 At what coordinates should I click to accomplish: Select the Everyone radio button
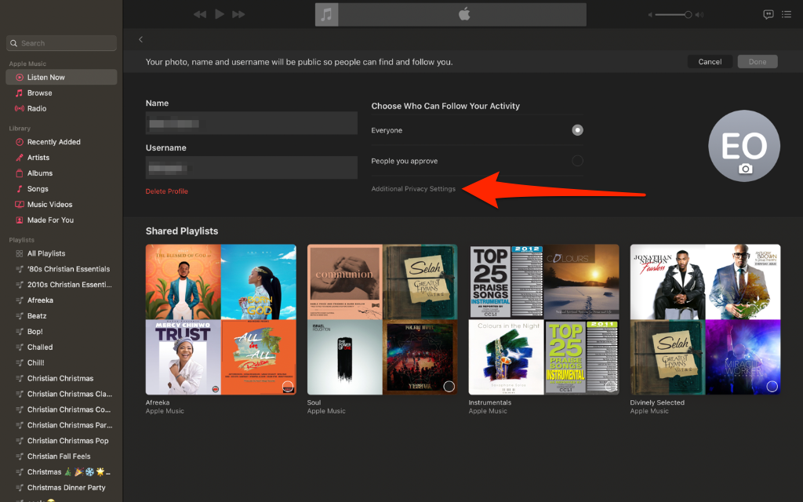577,130
